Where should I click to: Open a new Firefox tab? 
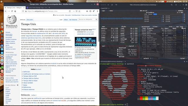pos(49,8)
